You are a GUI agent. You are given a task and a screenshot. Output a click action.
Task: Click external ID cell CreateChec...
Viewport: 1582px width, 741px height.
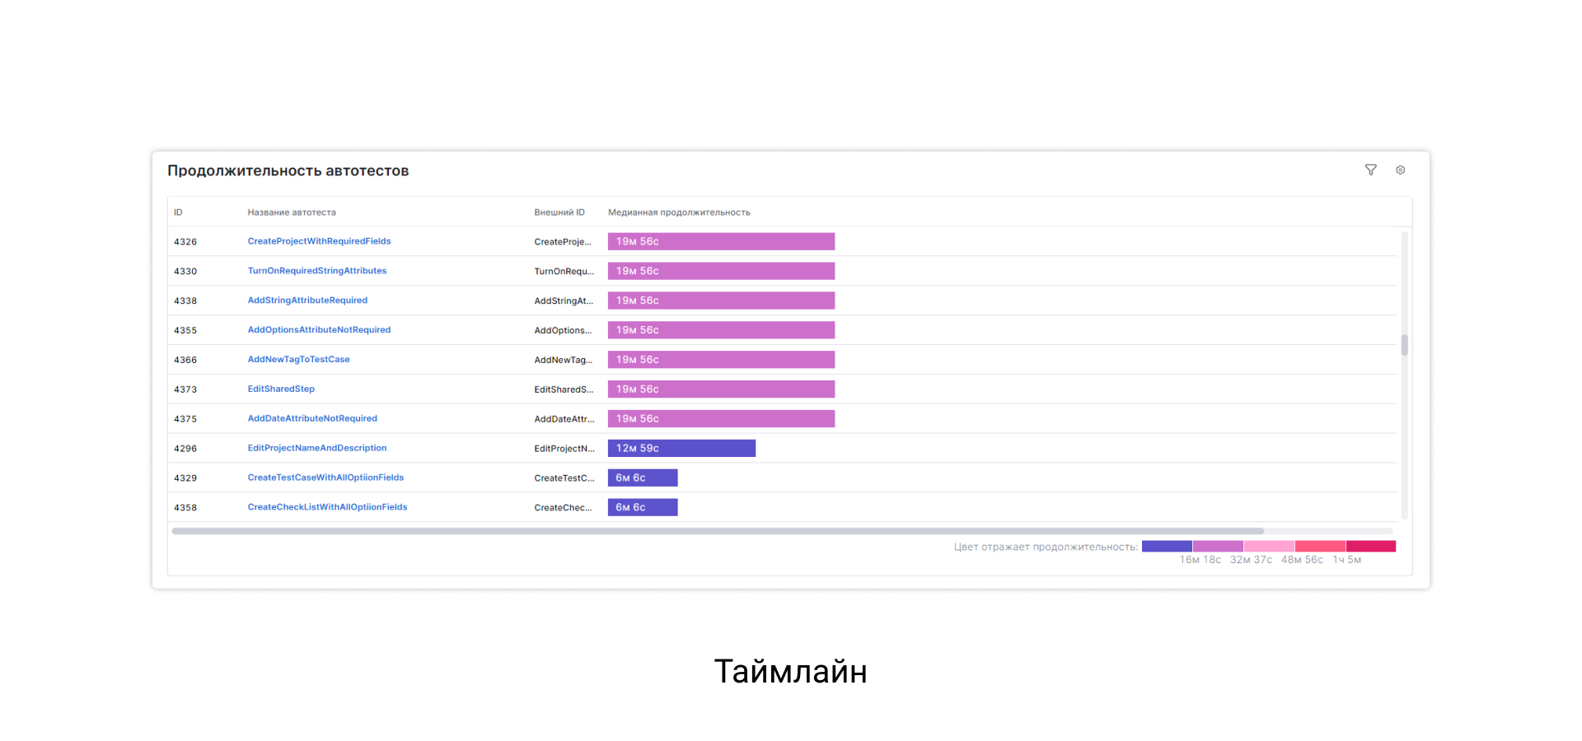(564, 508)
